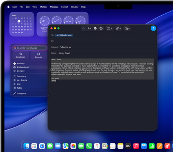The image size is (173, 152).
Task: Click the Sincerely closing line
Action: [55, 78]
